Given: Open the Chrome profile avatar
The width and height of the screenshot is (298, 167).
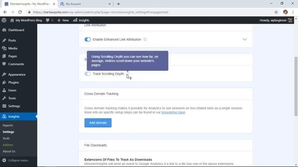Looking at the screenshot, I should (285, 12).
